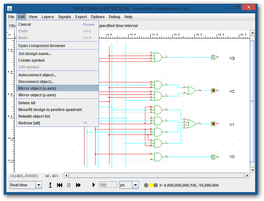This screenshot has height=201, width=264.
Task: Choose Set design name...
Action: [57, 54]
